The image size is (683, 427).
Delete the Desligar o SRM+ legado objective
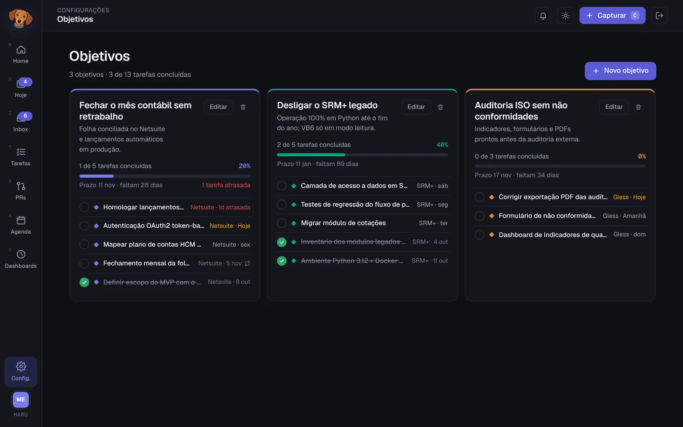(441, 107)
